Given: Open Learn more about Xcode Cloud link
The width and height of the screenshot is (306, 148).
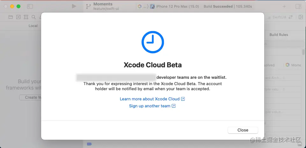Looking at the screenshot, I should pyautogui.click(x=152, y=99).
